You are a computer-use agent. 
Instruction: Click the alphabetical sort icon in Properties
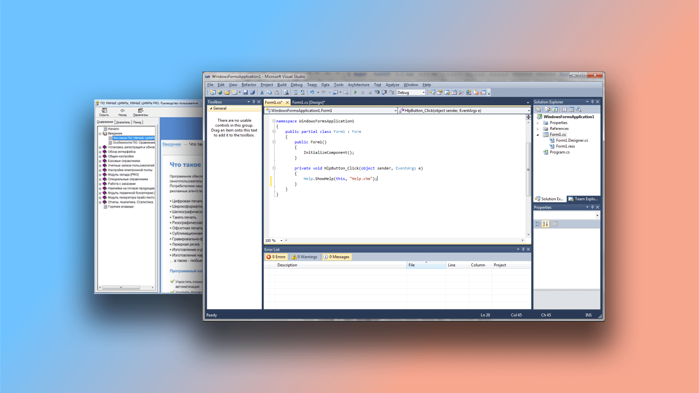point(545,224)
